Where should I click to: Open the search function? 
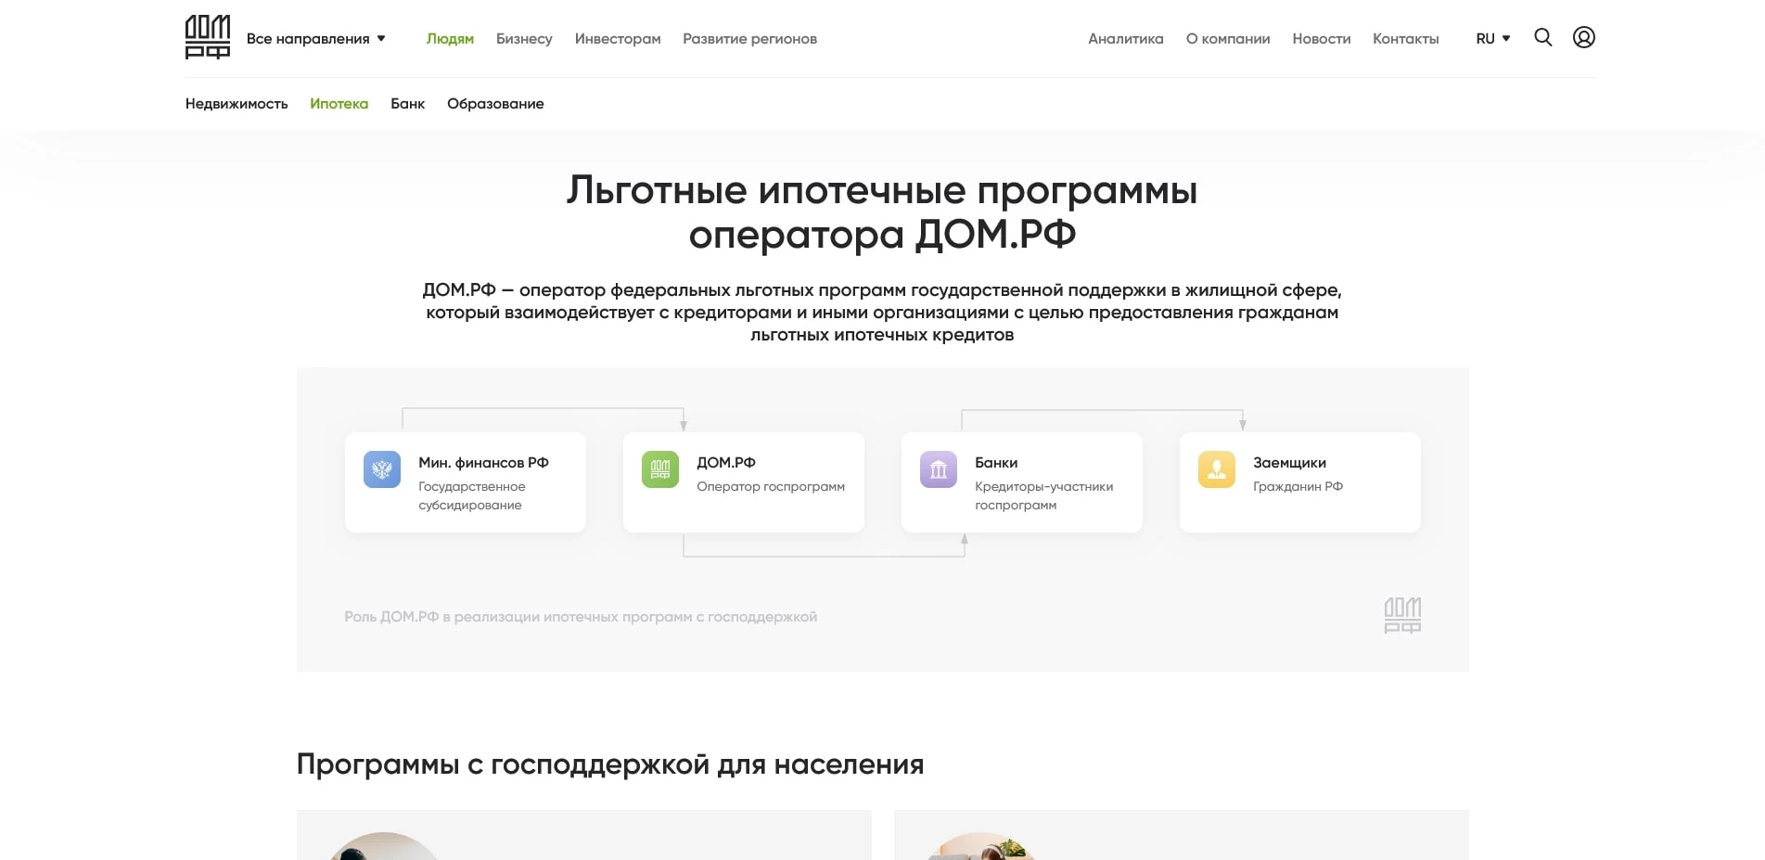(x=1542, y=38)
